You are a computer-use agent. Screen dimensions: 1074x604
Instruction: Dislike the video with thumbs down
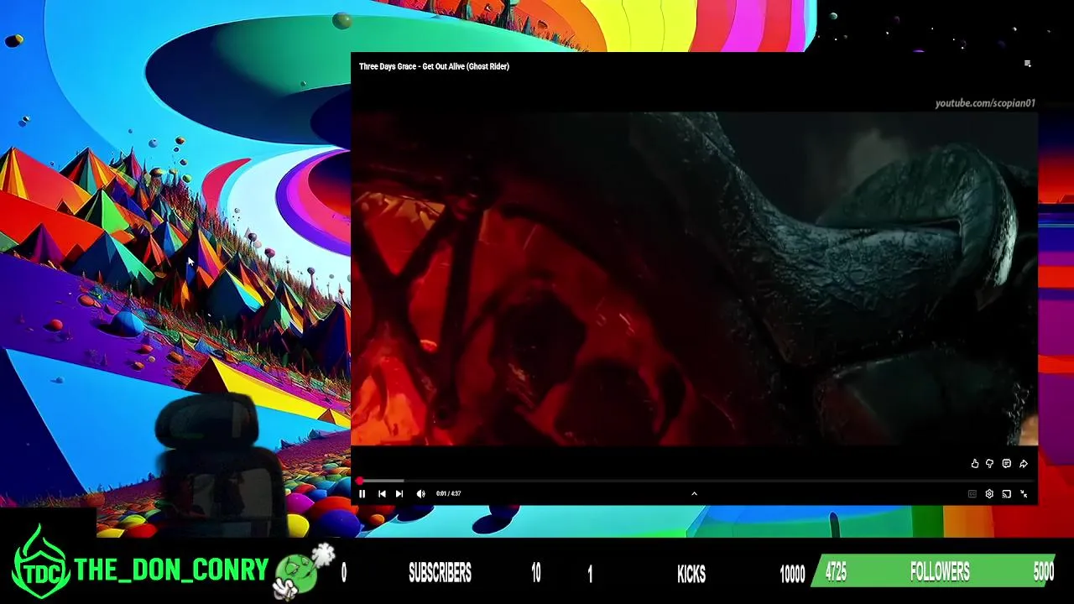coord(990,464)
